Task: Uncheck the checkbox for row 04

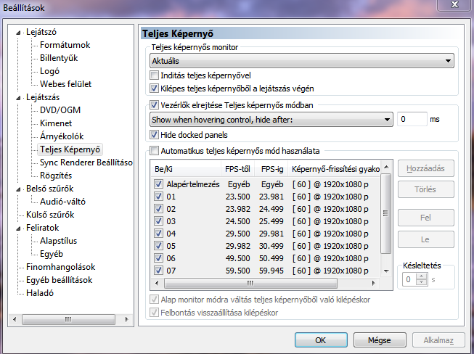Action: (158, 233)
